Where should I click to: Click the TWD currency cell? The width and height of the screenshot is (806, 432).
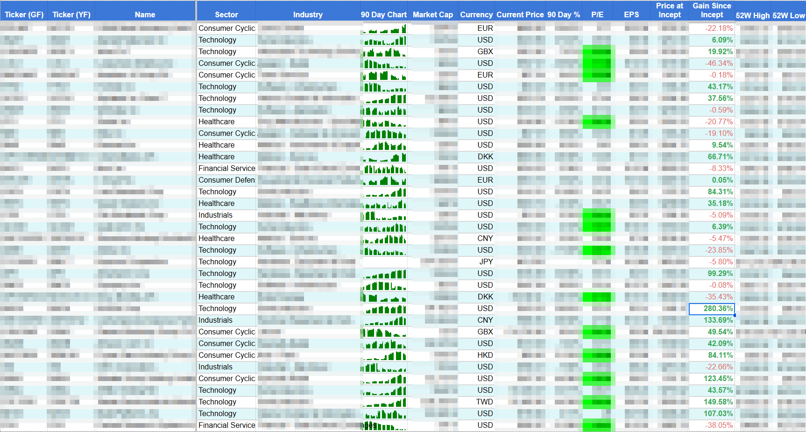point(484,402)
